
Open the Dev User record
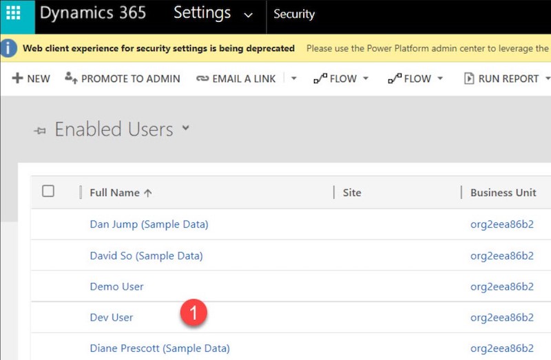(112, 317)
